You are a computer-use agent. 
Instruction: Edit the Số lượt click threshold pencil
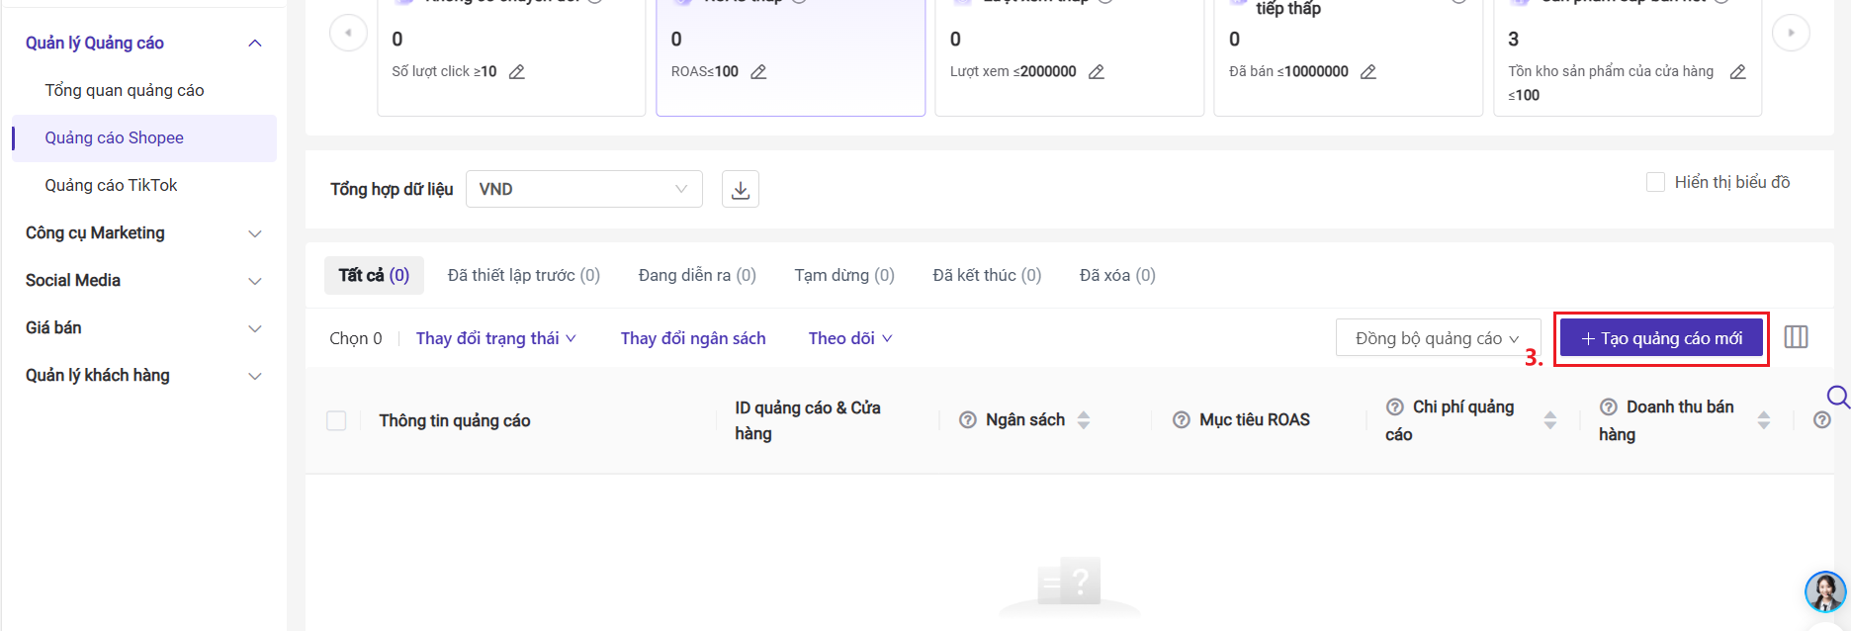pyautogui.click(x=516, y=72)
